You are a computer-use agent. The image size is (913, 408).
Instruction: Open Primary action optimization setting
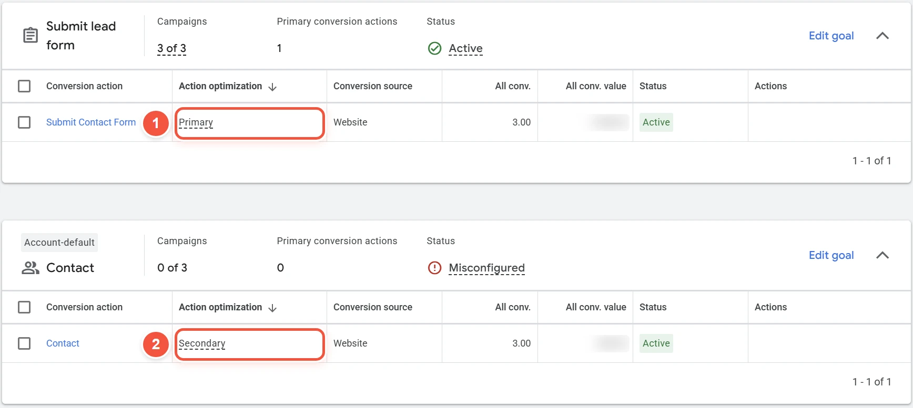pyautogui.click(x=196, y=122)
